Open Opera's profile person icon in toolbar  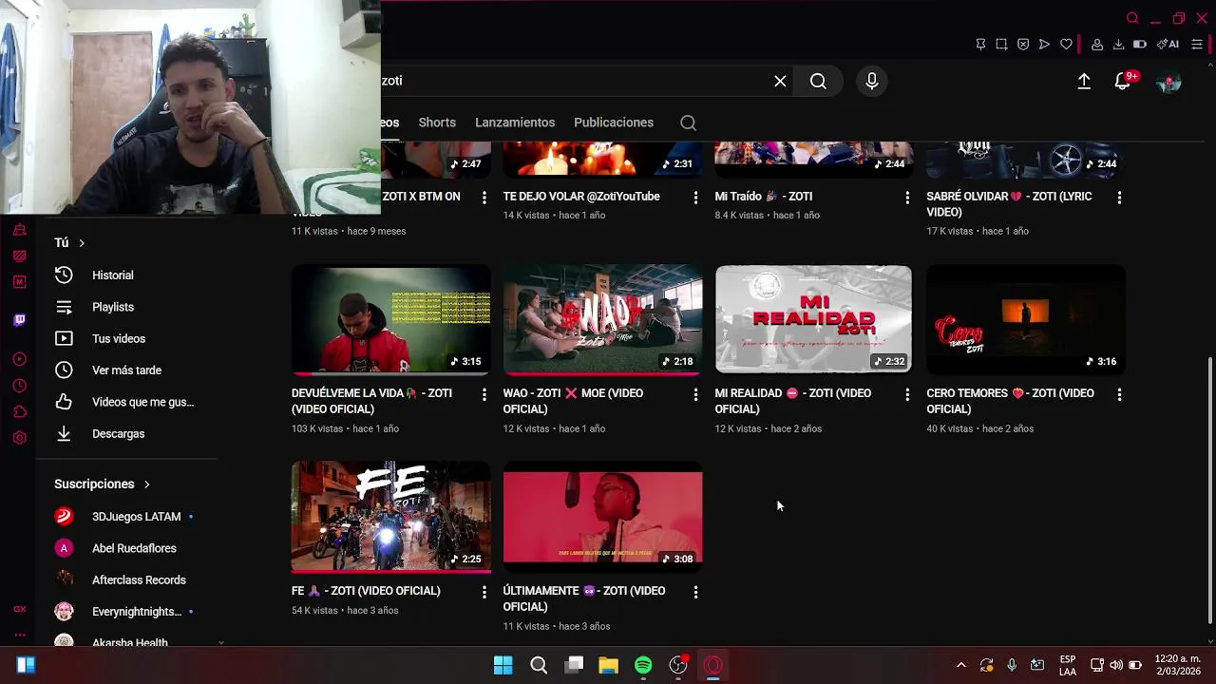[1097, 45]
